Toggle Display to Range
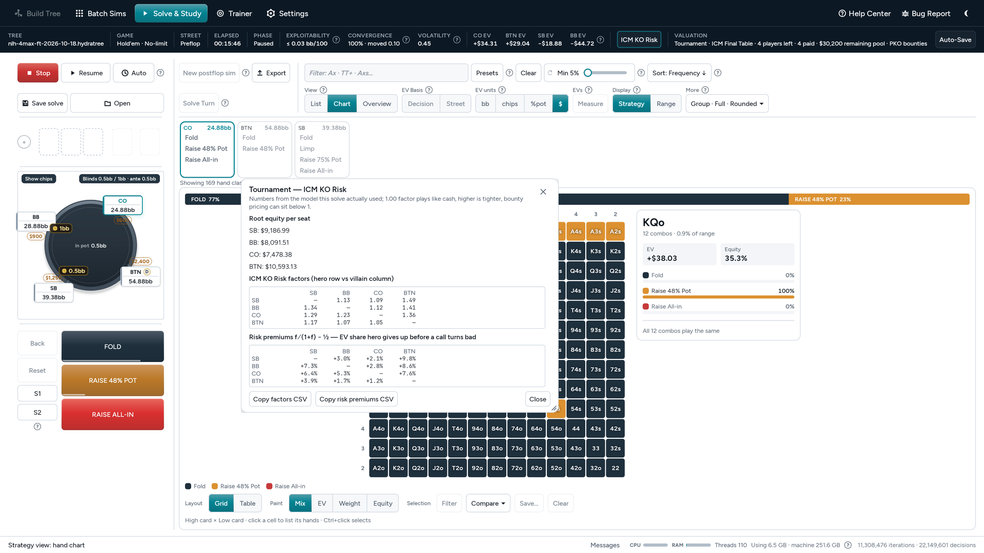This screenshot has height=553, width=984. 666,103
